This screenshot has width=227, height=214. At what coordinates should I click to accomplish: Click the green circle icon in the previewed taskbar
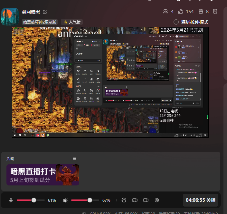tap(48, 135)
